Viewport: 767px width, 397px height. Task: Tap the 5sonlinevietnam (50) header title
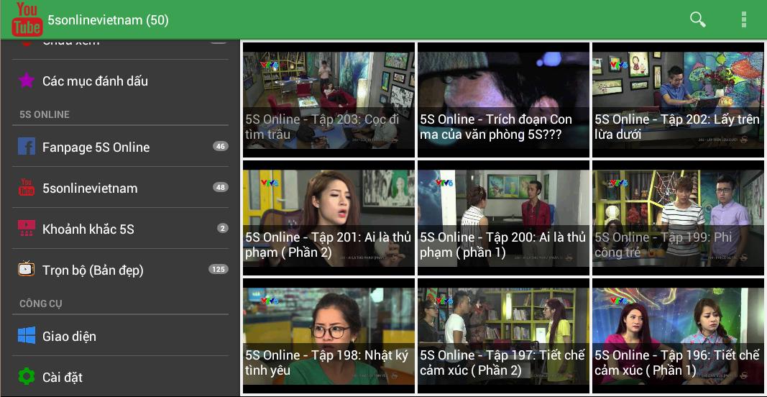108,20
